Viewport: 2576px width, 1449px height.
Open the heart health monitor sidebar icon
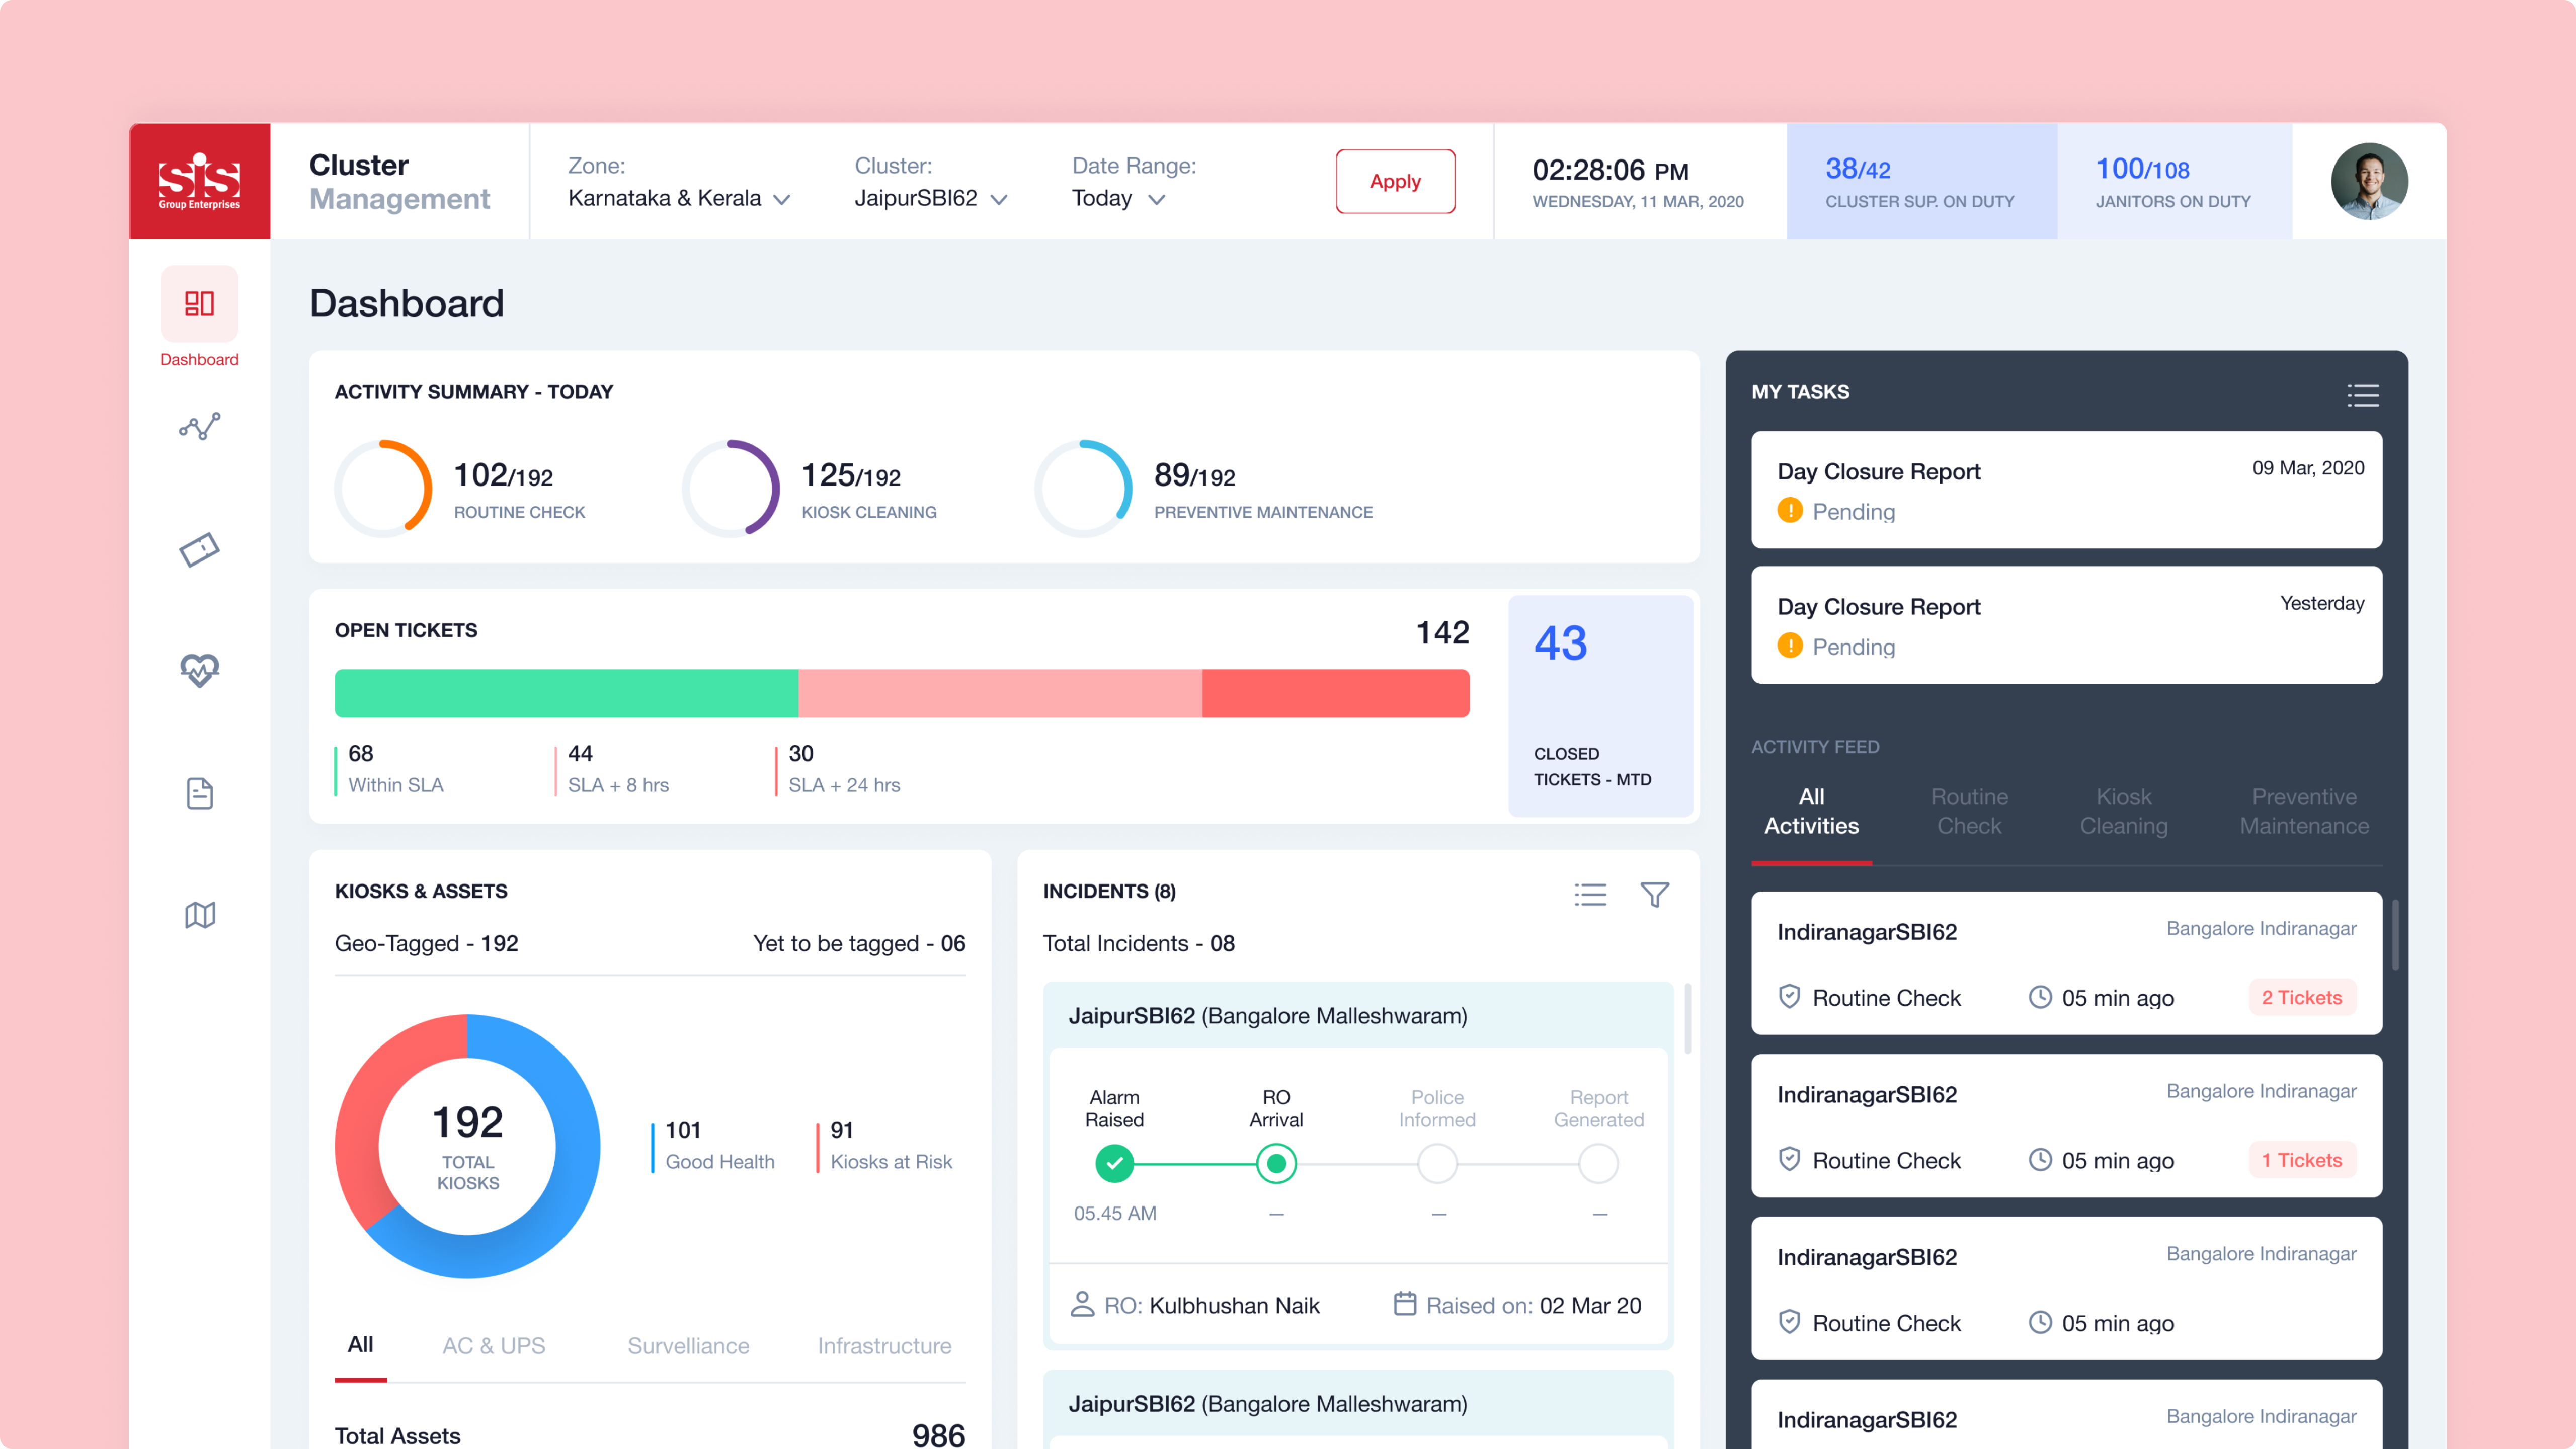[199, 670]
